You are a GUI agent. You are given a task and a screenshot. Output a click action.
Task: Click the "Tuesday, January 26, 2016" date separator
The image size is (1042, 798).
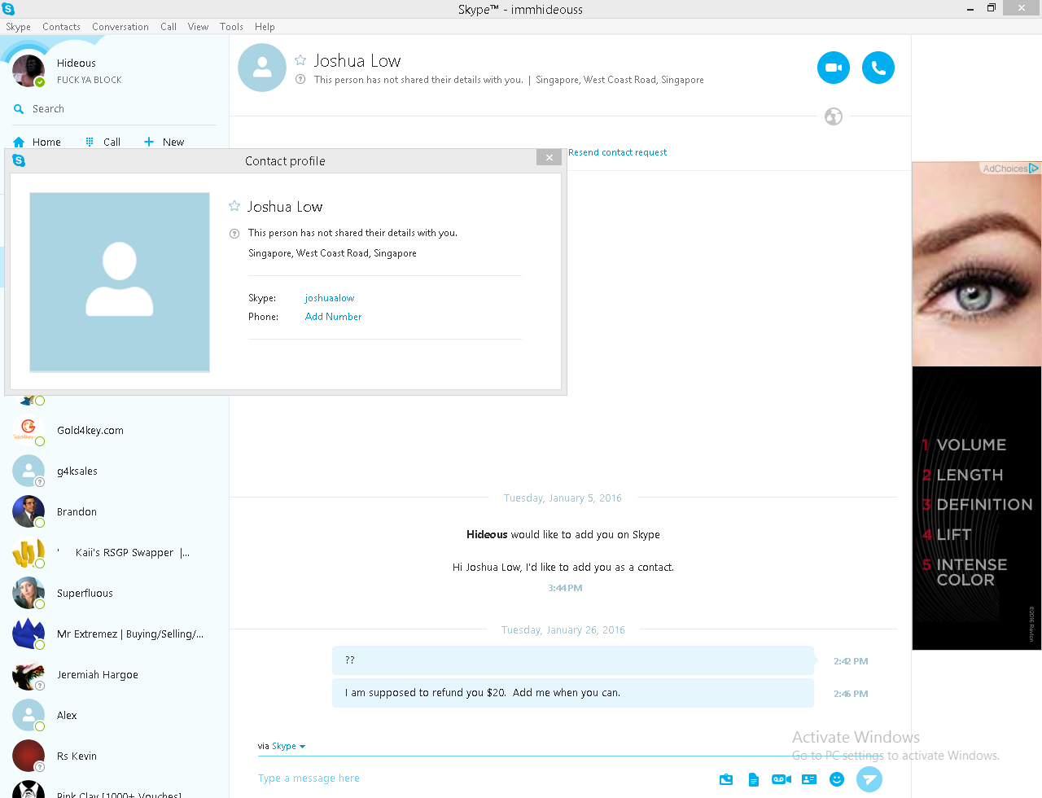pyautogui.click(x=563, y=630)
